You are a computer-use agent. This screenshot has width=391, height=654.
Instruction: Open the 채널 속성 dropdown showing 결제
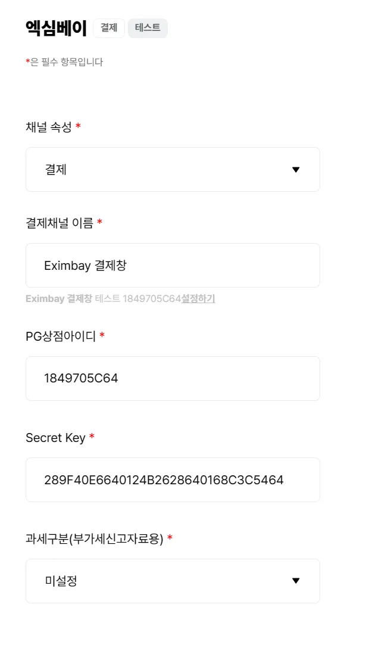pyautogui.click(x=173, y=170)
